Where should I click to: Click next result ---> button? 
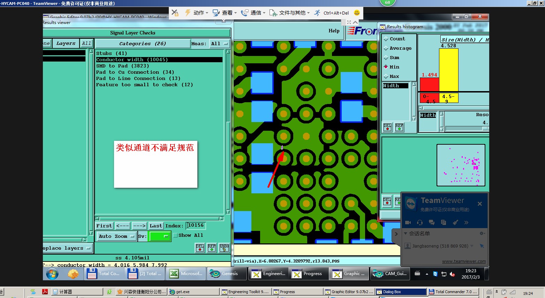click(139, 226)
